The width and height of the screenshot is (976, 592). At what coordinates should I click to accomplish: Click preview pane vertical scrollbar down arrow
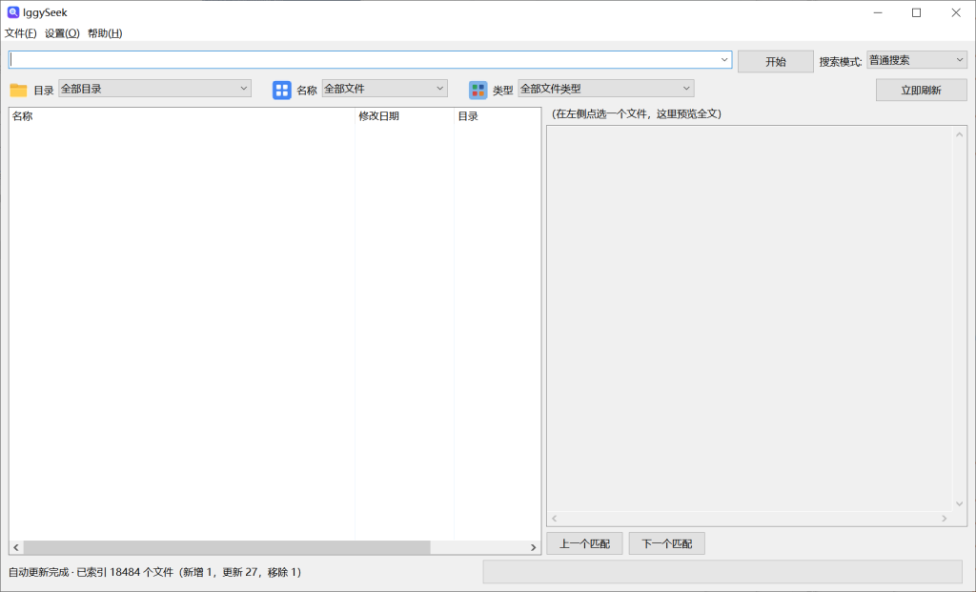tap(959, 504)
